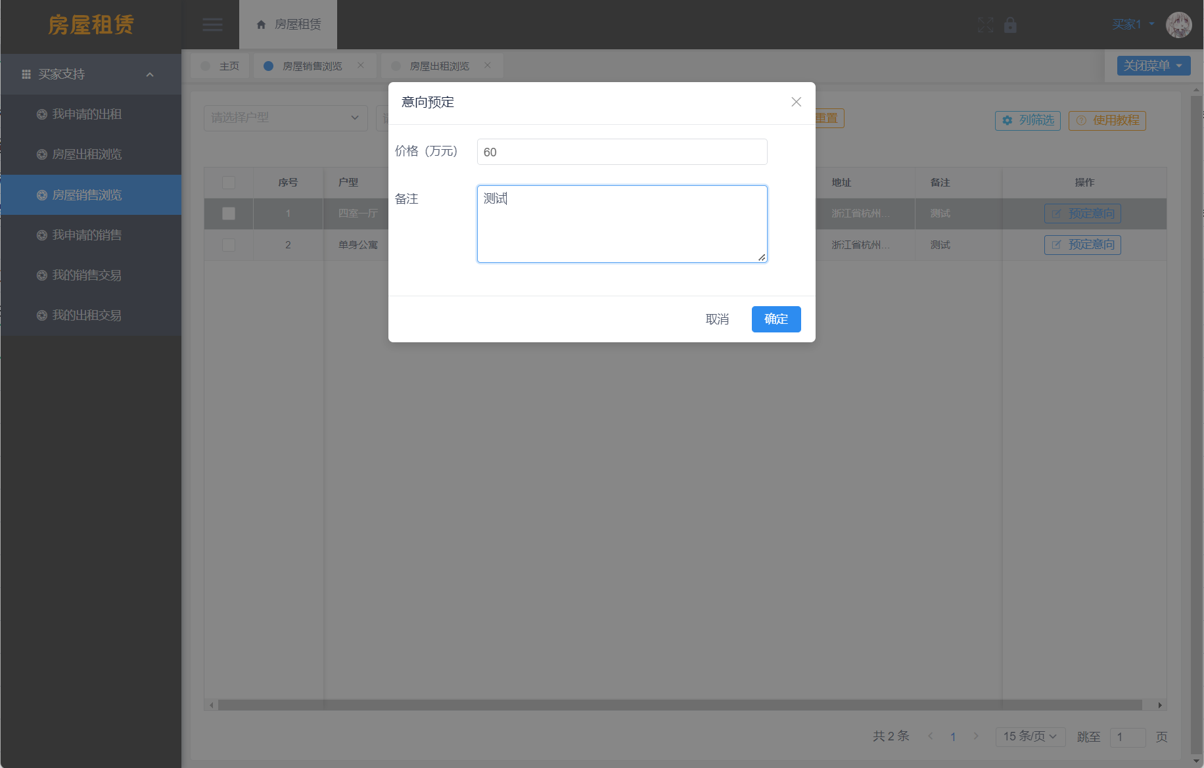The height and width of the screenshot is (768, 1204).
Task: Click the gear icon on 列筛选
Action: tap(1007, 120)
